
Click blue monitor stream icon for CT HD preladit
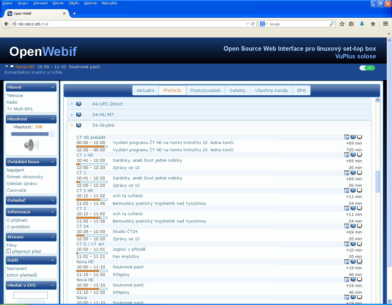tap(353, 137)
